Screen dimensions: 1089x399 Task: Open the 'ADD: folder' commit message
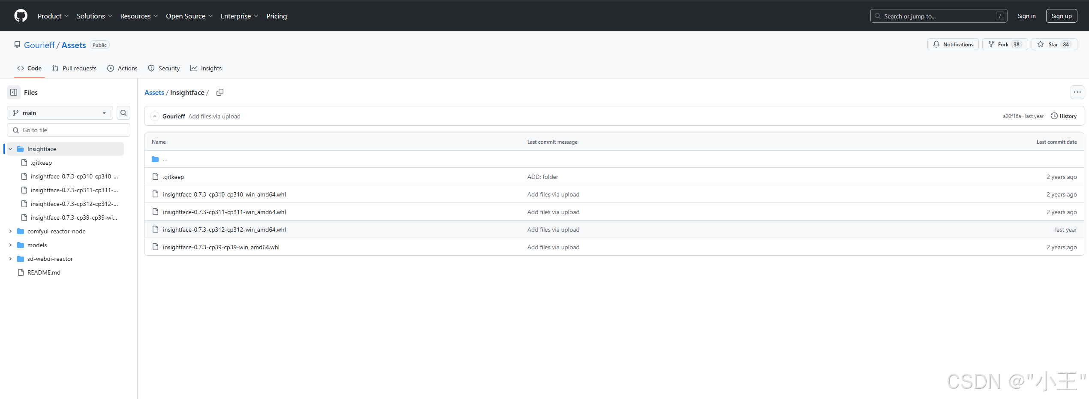click(543, 177)
